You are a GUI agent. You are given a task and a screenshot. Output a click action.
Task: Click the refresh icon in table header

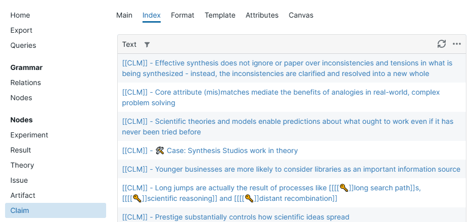coord(442,44)
